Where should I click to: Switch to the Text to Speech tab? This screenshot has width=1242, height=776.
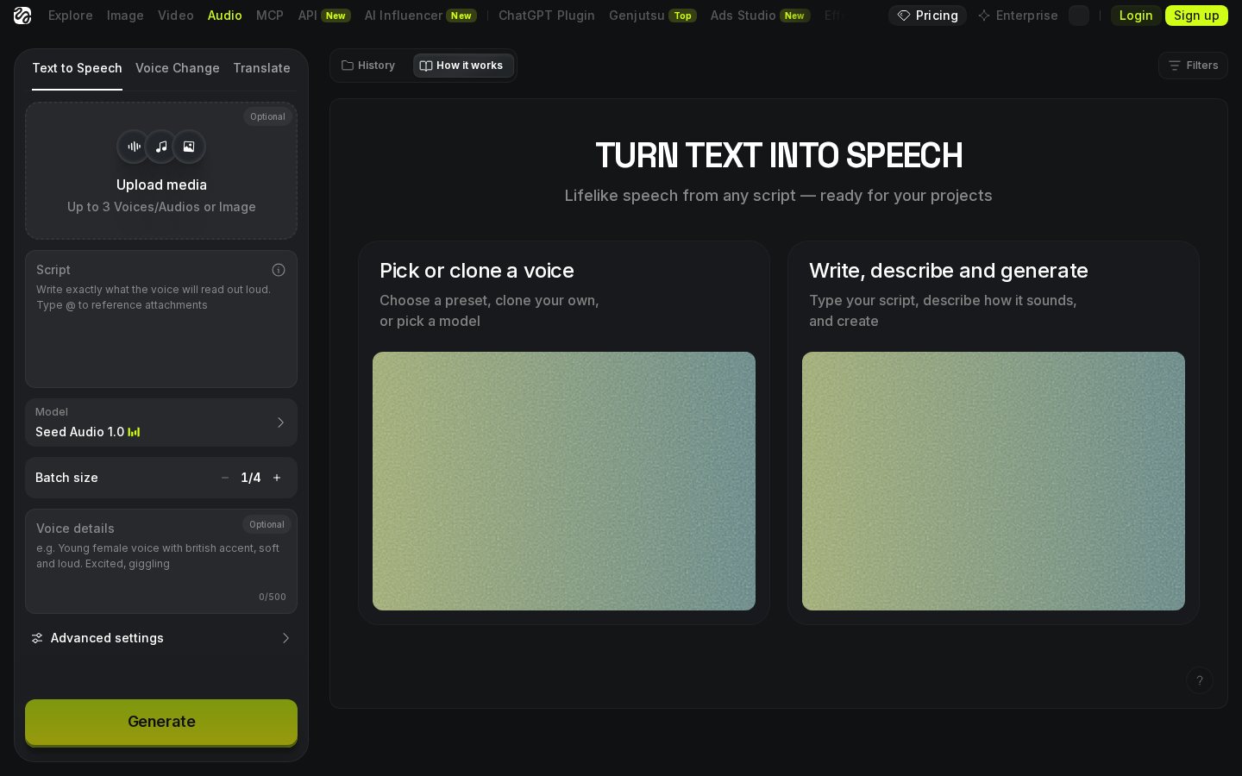point(77,68)
